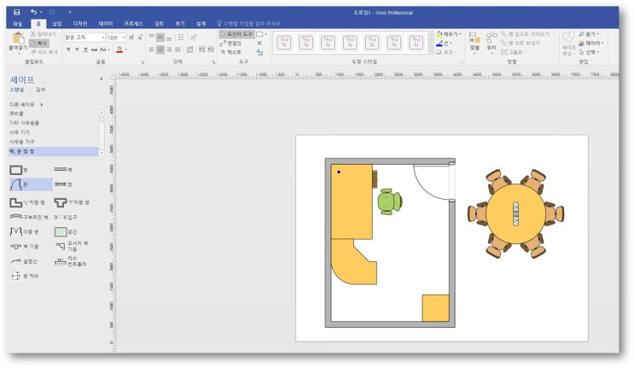Image resolution: width=634 pixels, height=368 pixels.
Task: Click the stencil list scrollbar down arrow
Action: [102, 153]
